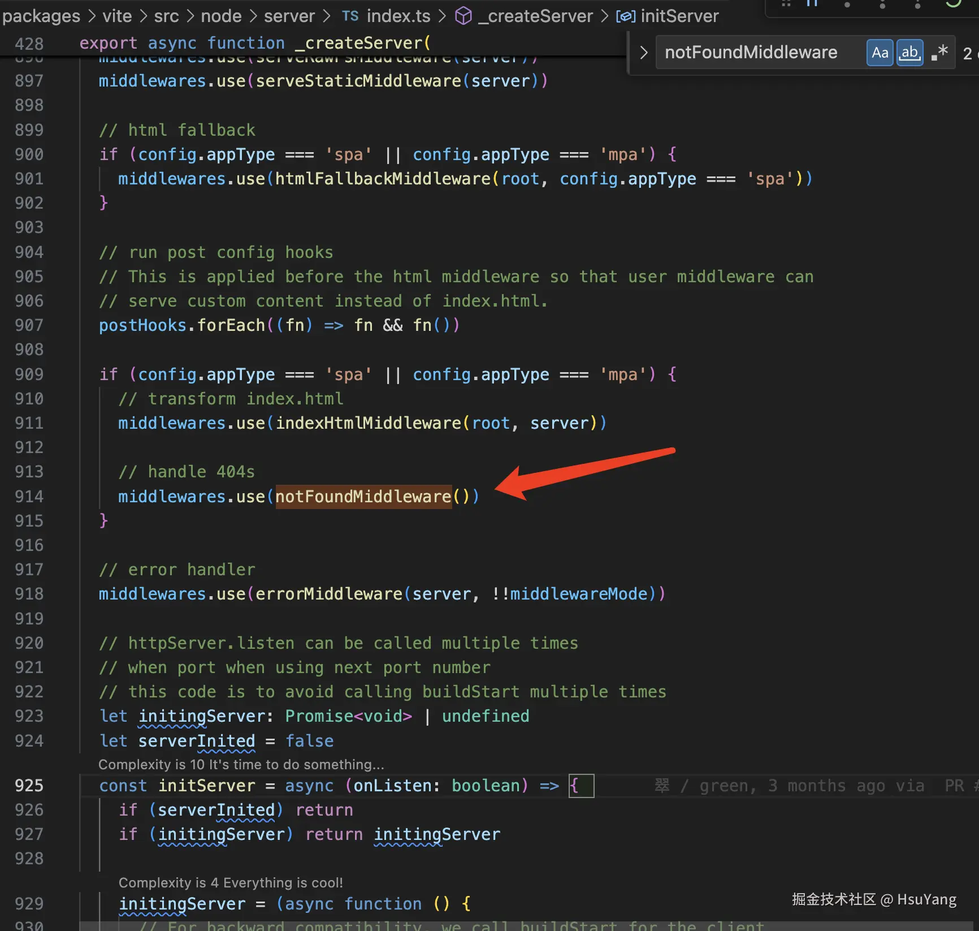Screen dimensions: 979x931
Task: Click the find input containing notFoundMiddleware
Action: pos(761,53)
